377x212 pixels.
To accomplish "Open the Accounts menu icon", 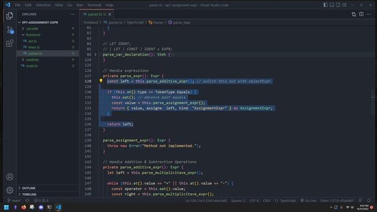I will pos(9,177).
